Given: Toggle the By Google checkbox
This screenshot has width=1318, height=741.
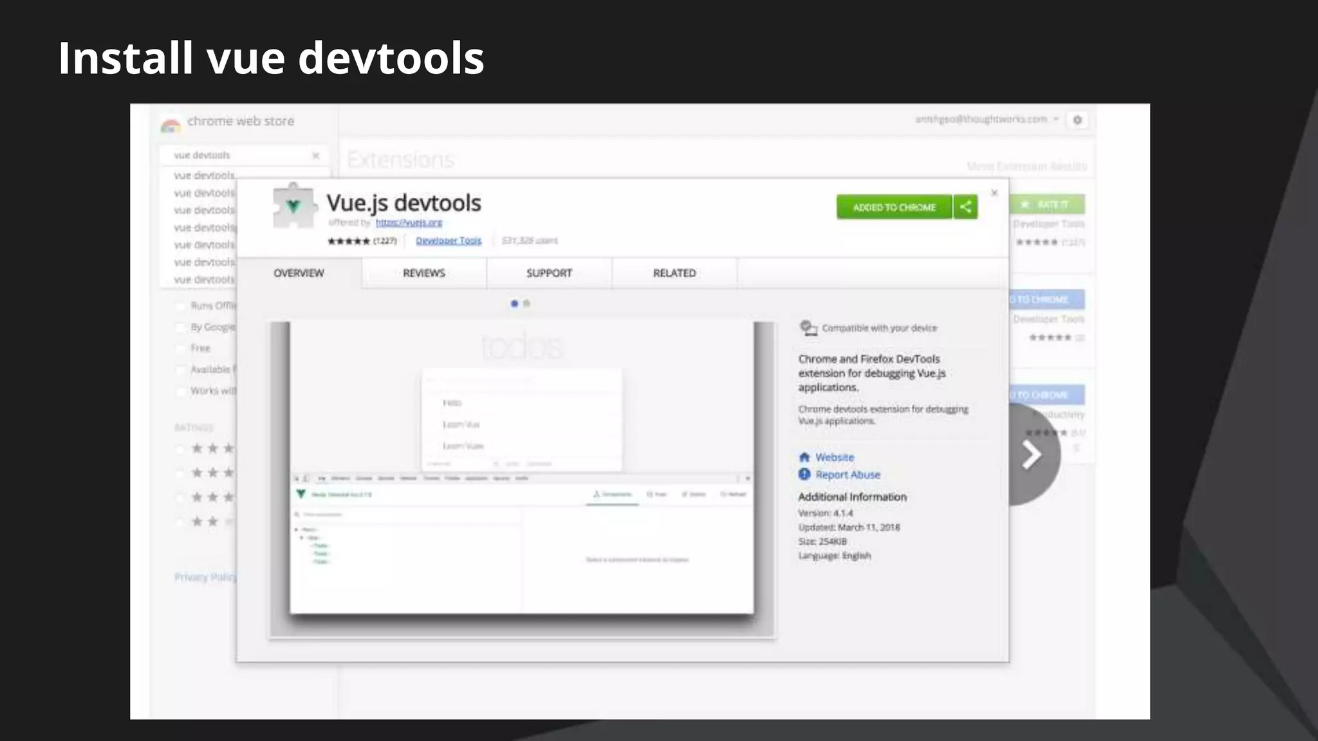Looking at the screenshot, I should click(x=181, y=327).
